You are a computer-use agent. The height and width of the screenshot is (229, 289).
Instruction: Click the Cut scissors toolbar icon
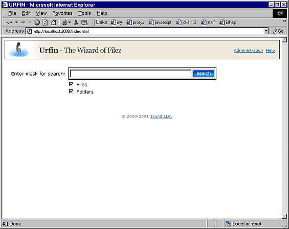tap(76, 22)
